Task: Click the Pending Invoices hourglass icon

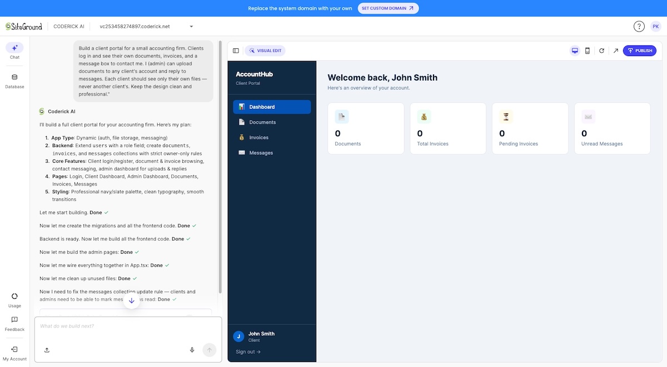Action: [506, 117]
